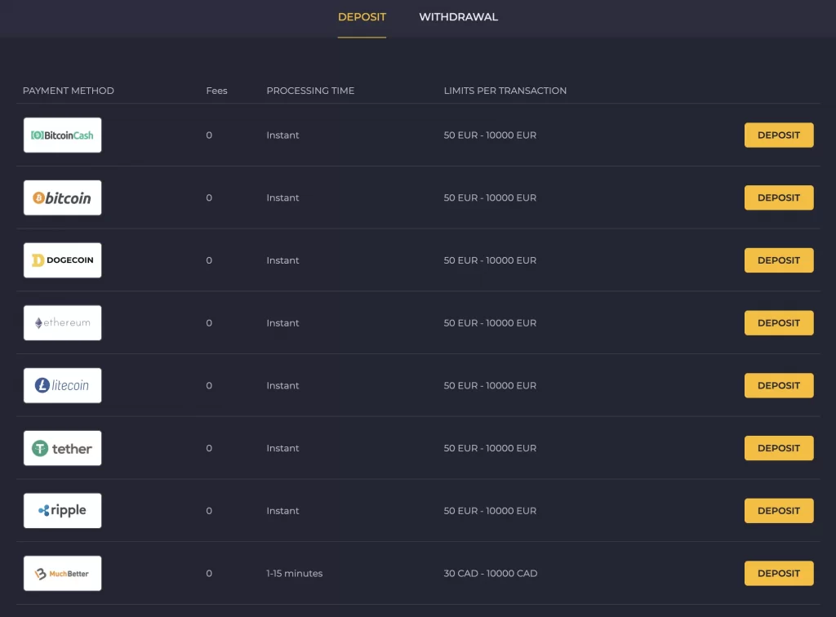
Task: Click the ethereum row limit text
Action: coord(490,323)
